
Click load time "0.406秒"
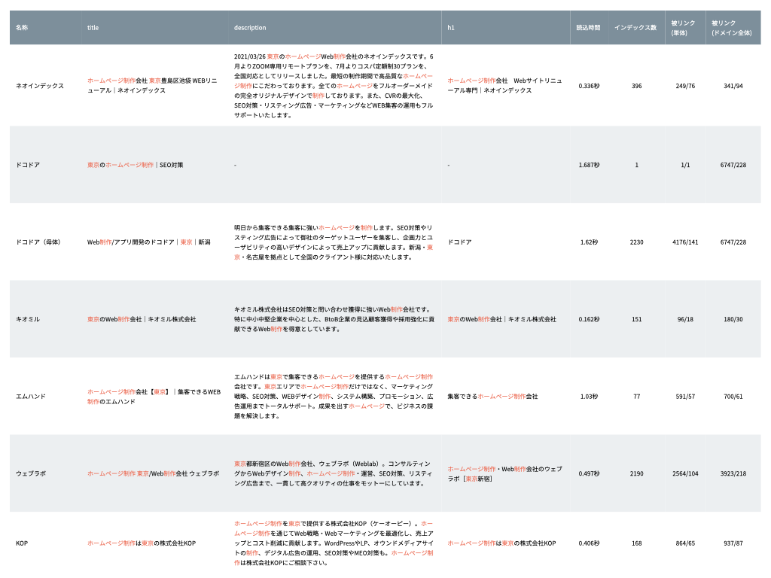point(589,543)
